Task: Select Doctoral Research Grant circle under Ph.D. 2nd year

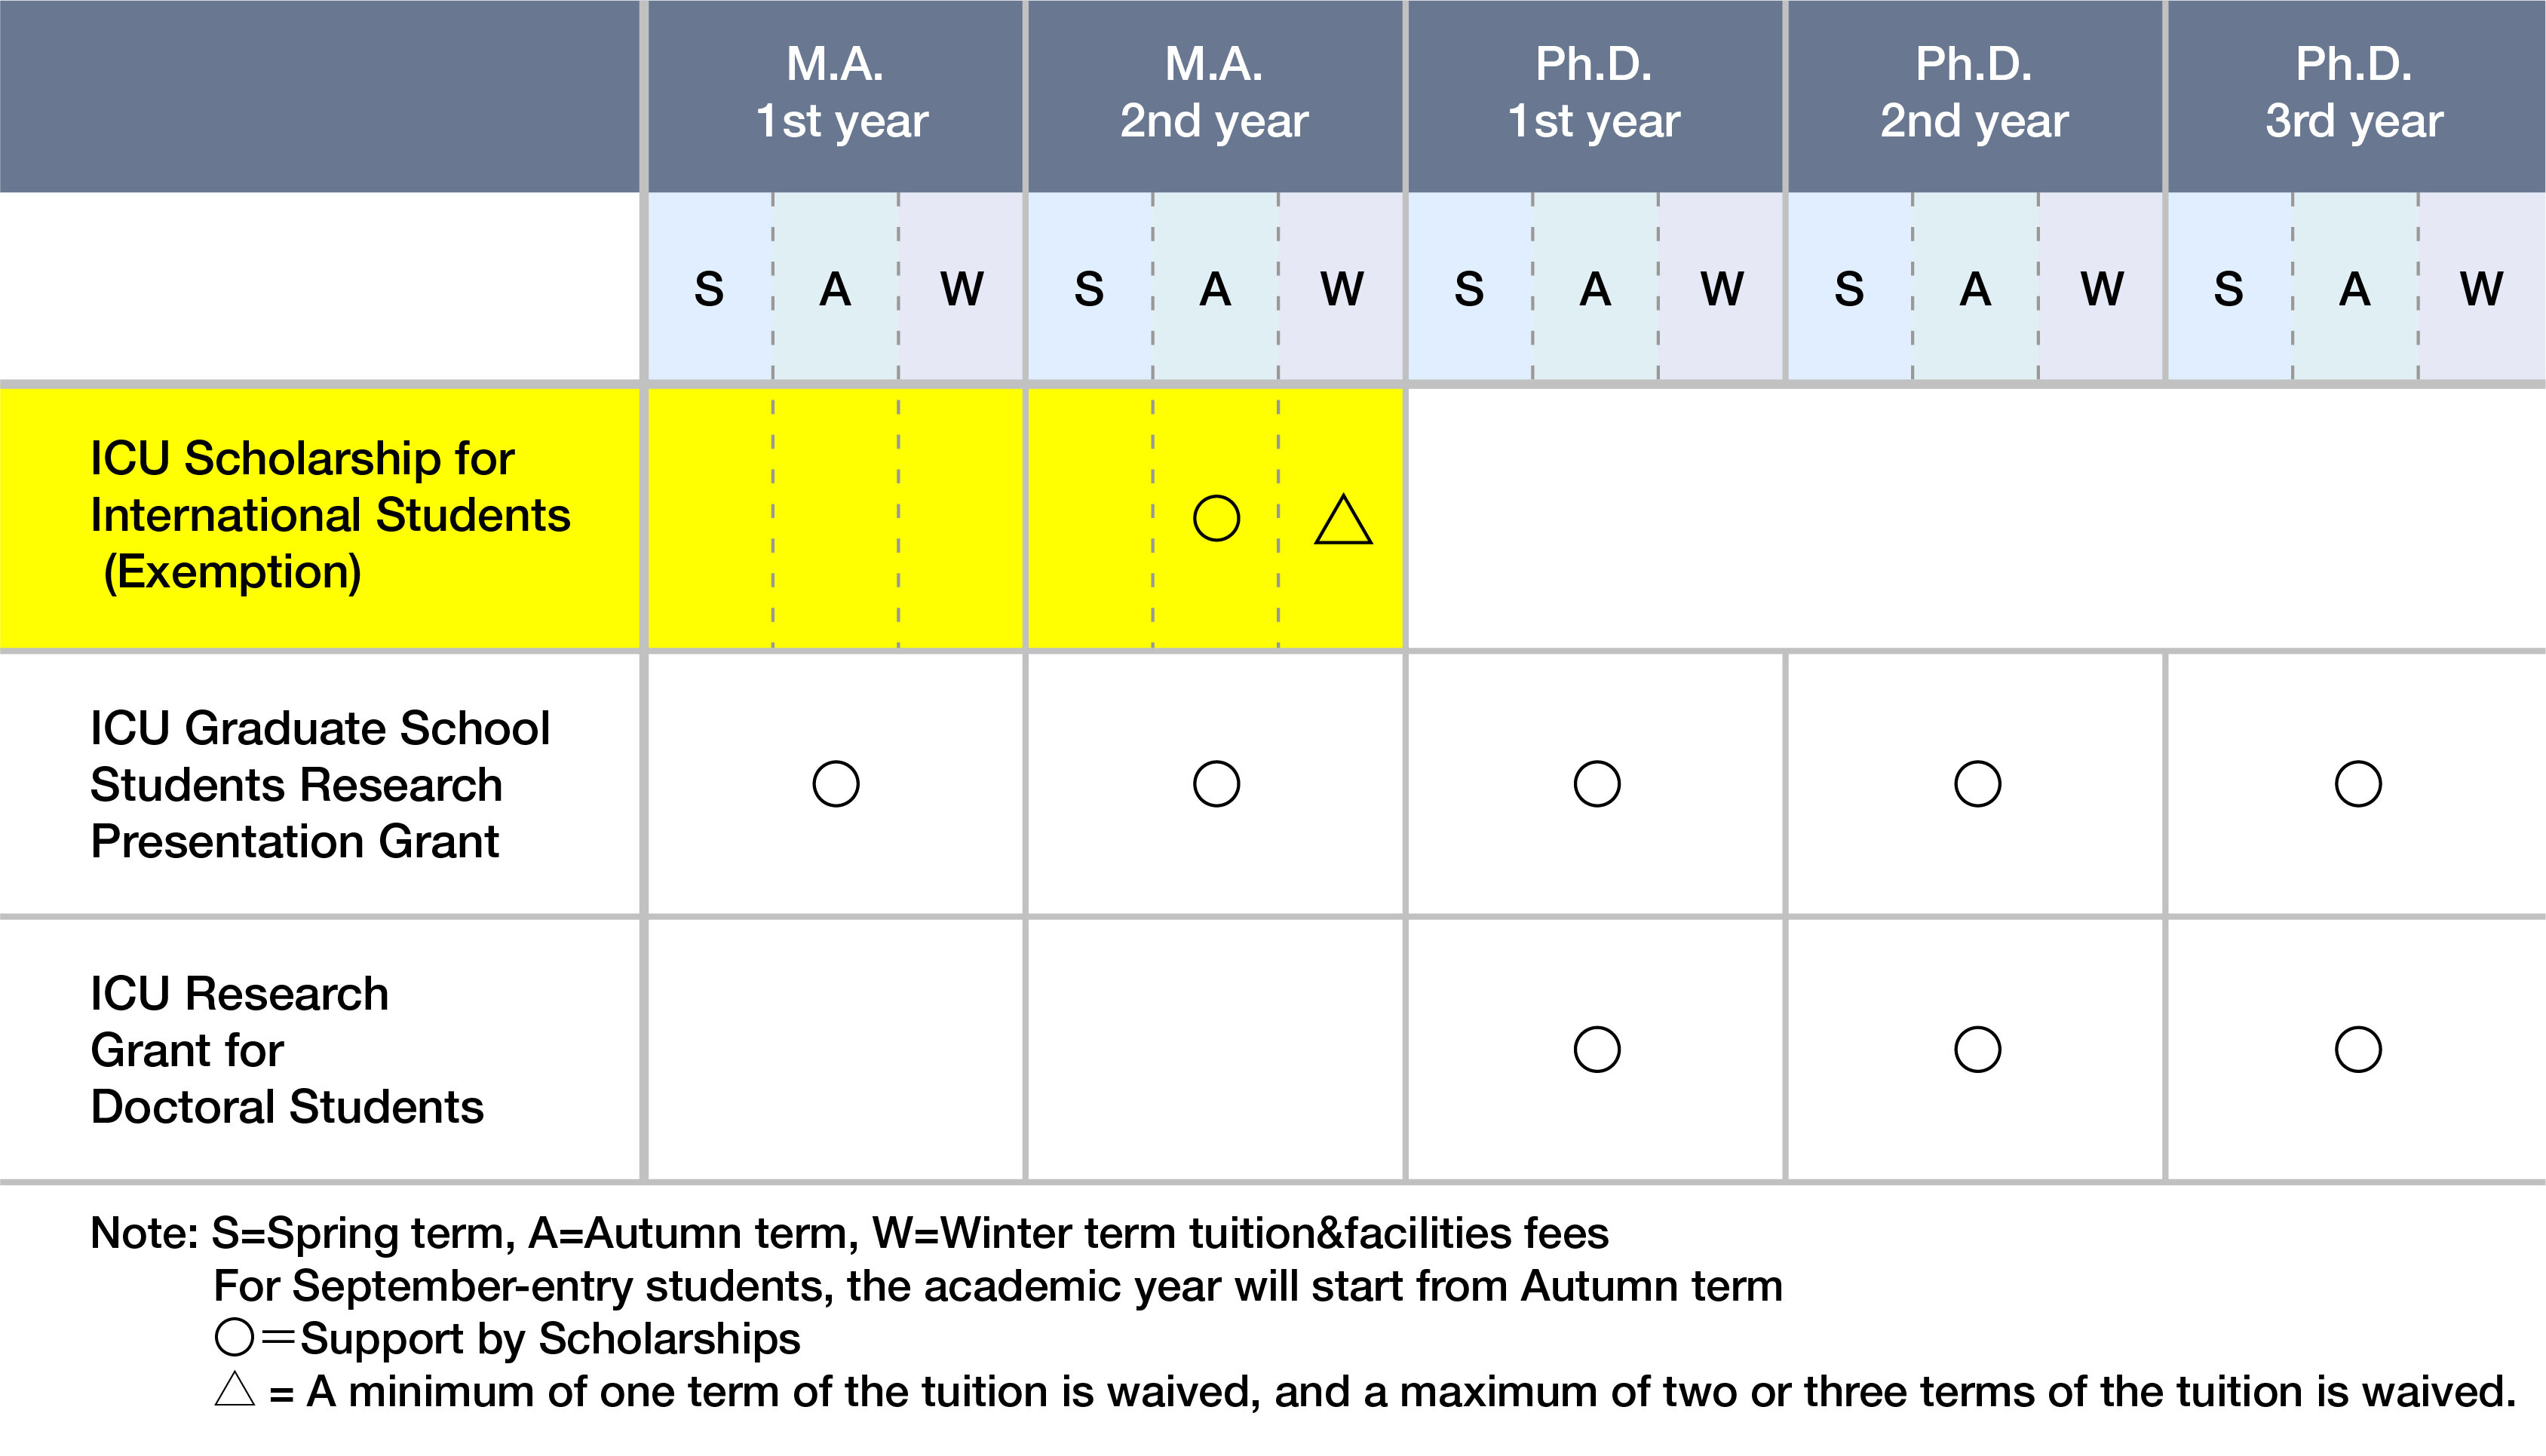Action: point(1977,1049)
